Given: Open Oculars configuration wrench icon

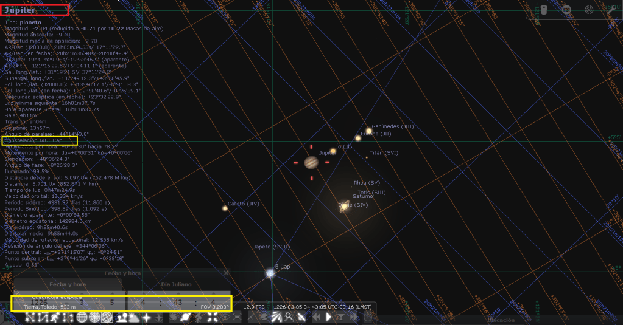Looking at the screenshot, I should (611, 10).
